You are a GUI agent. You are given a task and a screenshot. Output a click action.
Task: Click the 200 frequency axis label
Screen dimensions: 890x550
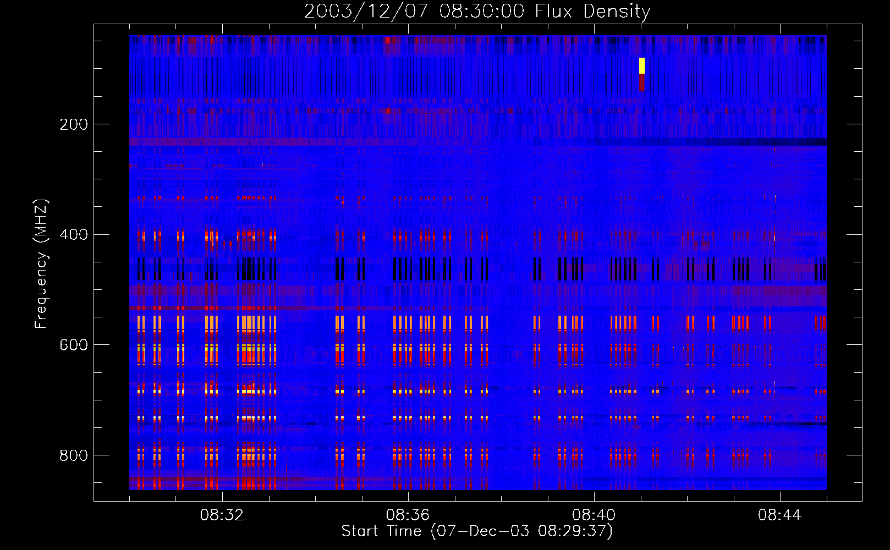(x=74, y=124)
